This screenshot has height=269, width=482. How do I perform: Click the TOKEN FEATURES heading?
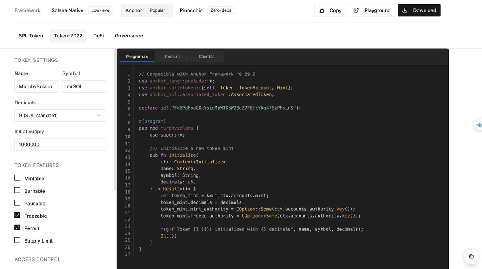coord(37,165)
